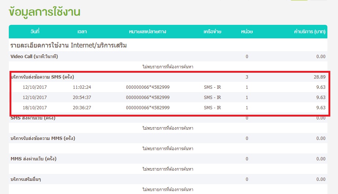The image size is (338, 194).
Task: Click the รายละเอียดการใช้งาน Internet/บริการเสริม heading
Action: (68, 45)
